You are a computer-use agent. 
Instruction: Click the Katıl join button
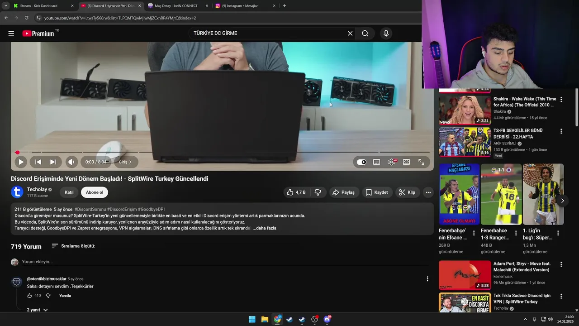(x=69, y=192)
